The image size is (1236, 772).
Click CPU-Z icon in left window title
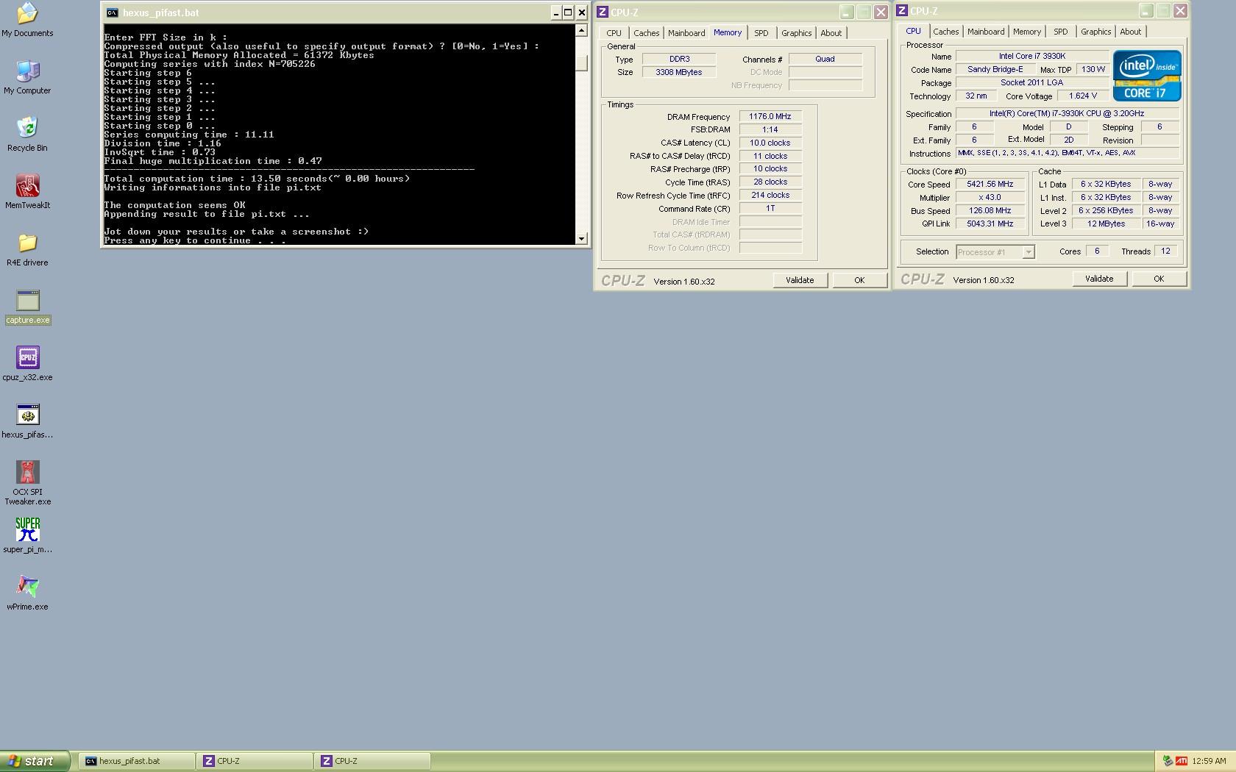[x=603, y=12]
